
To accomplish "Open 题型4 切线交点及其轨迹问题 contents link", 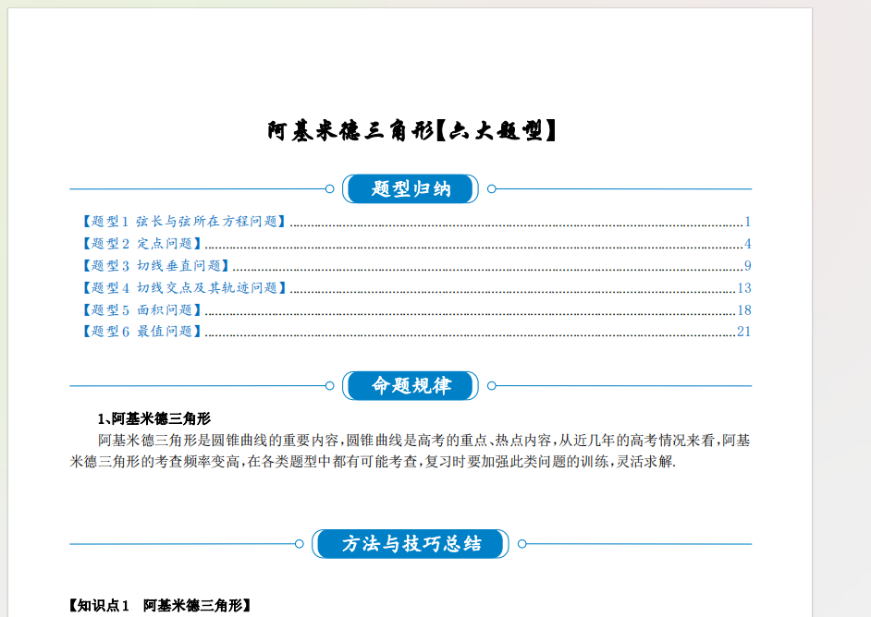I will 183,288.
